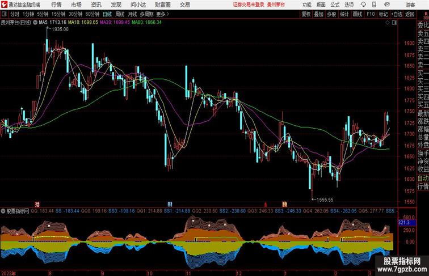The height and width of the screenshot is (276, 429).
Task: Open the 版面 menu
Action: pyautogui.click(x=321, y=5)
